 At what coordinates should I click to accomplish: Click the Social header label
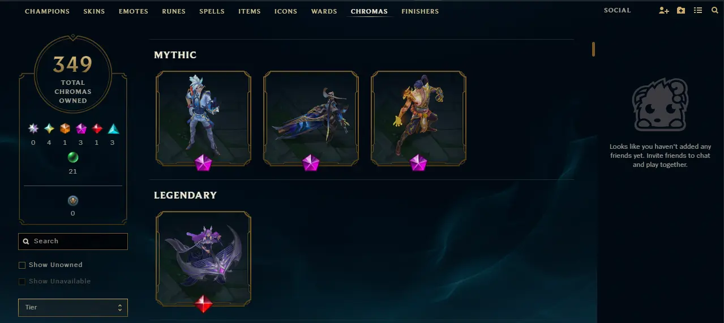click(617, 10)
